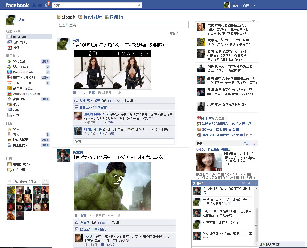Click the video call icon in 黑寡婦 chat
This screenshot has height=248, width=307.
click(244, 183)
